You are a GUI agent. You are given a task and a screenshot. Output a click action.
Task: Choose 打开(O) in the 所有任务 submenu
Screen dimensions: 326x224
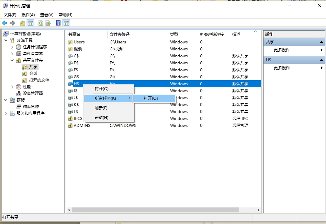click(154, 98)
